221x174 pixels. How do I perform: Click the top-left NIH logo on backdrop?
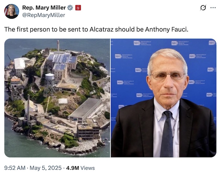(137, 43)
